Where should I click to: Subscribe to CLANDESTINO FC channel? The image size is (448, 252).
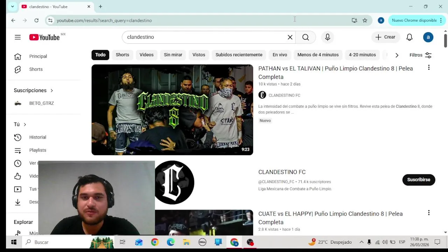[419, 180]
